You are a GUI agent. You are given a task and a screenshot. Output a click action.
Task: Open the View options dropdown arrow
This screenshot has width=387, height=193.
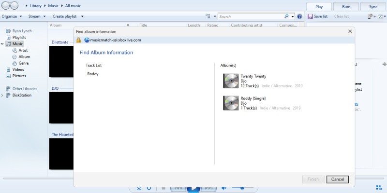coord(215,16)
